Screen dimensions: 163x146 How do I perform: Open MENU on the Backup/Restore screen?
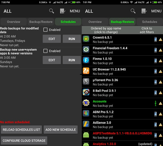point(156,11)
